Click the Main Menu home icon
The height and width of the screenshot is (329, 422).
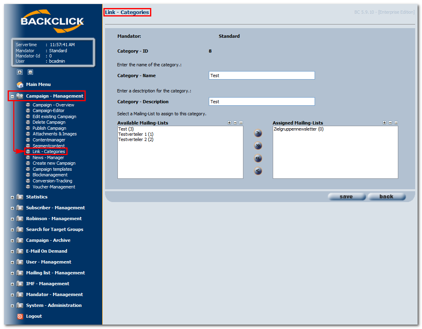tap(20, 85)
